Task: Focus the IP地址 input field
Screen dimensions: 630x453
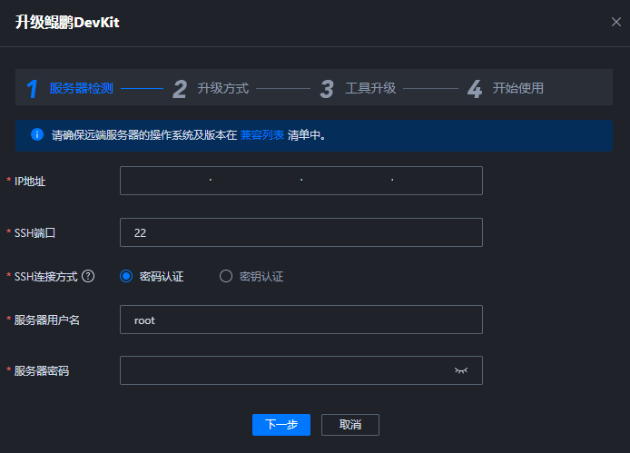Action: point(301,181)
